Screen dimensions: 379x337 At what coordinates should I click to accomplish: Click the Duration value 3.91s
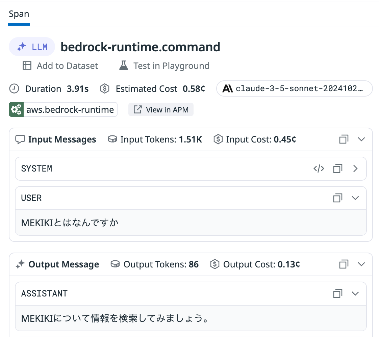tap(78, 89)
